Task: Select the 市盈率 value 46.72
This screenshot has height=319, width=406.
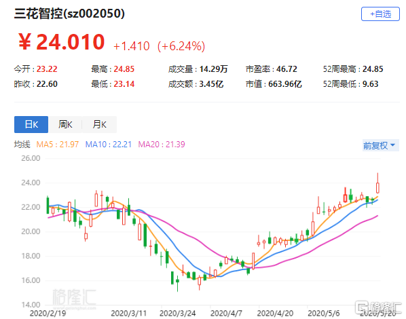Action: (287, 69)
